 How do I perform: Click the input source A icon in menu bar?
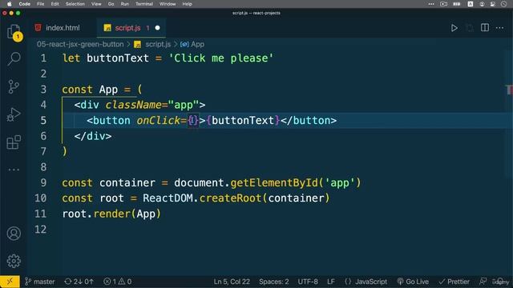pos(471,4)
